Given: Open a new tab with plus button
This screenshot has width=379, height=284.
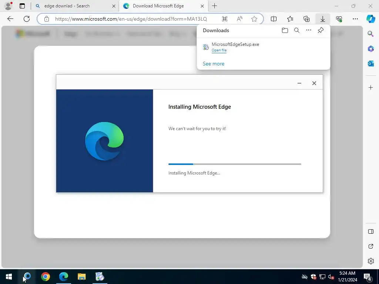Looking at the screenshot, I should pos(214,6).
